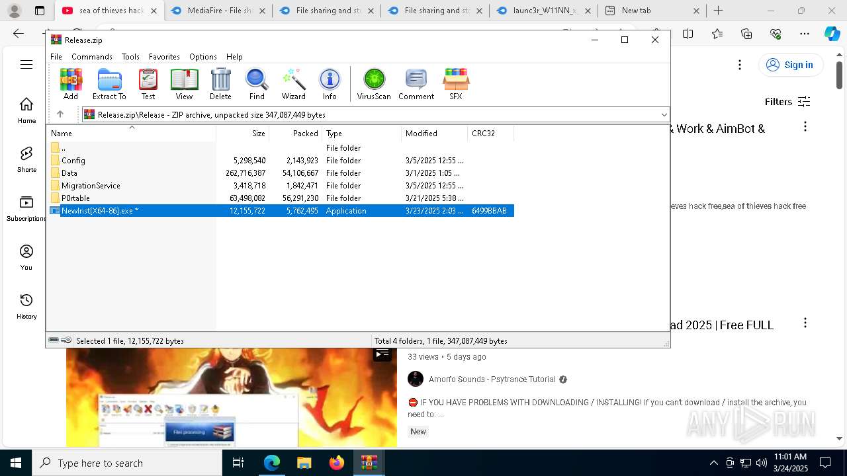
Task: Start VirusScan on the archive
Action: click(374, 85)
